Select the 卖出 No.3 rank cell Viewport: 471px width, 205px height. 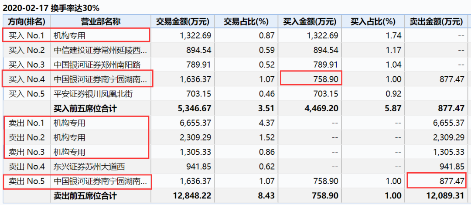27,152
